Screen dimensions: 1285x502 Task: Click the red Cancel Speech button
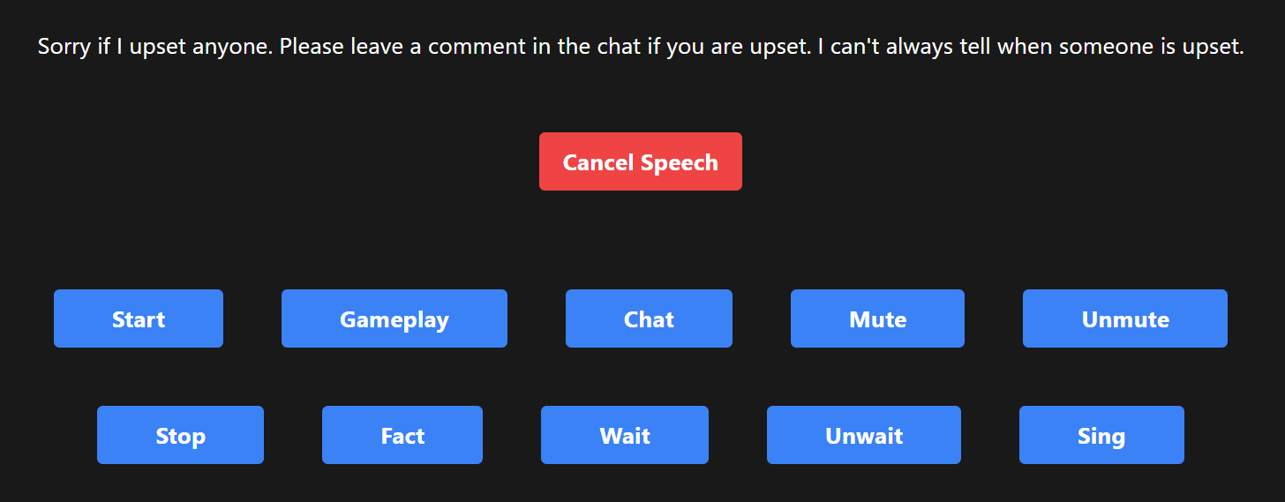tap(640, 161)
